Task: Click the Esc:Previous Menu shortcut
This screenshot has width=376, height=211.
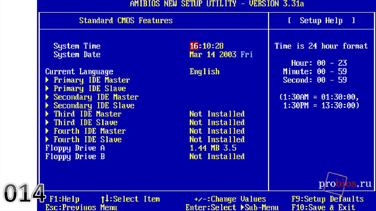Action: point(81,207)
